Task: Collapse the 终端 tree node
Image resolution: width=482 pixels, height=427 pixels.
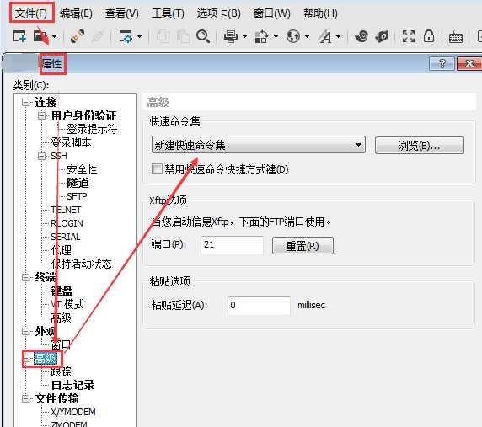Action: (26, 277)
